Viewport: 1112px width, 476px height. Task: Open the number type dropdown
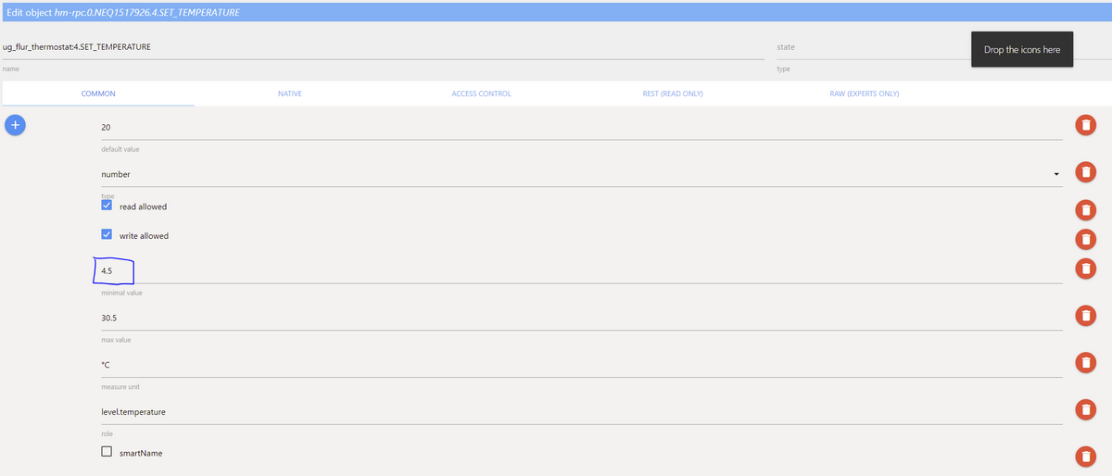point(581,174)
